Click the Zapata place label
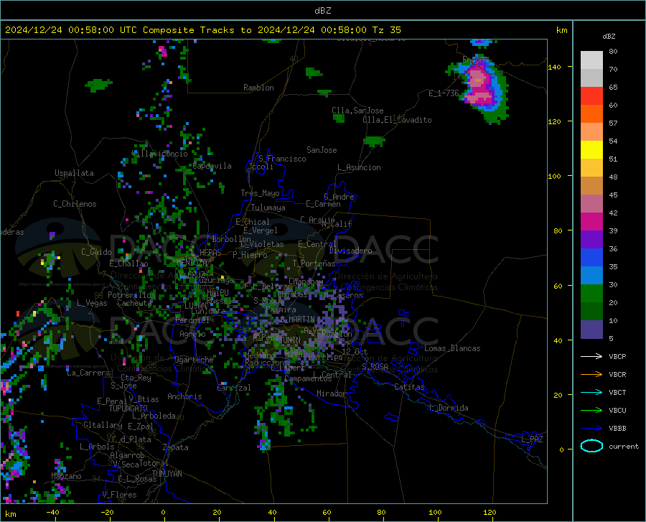646x522 pixels. (176, 447)
